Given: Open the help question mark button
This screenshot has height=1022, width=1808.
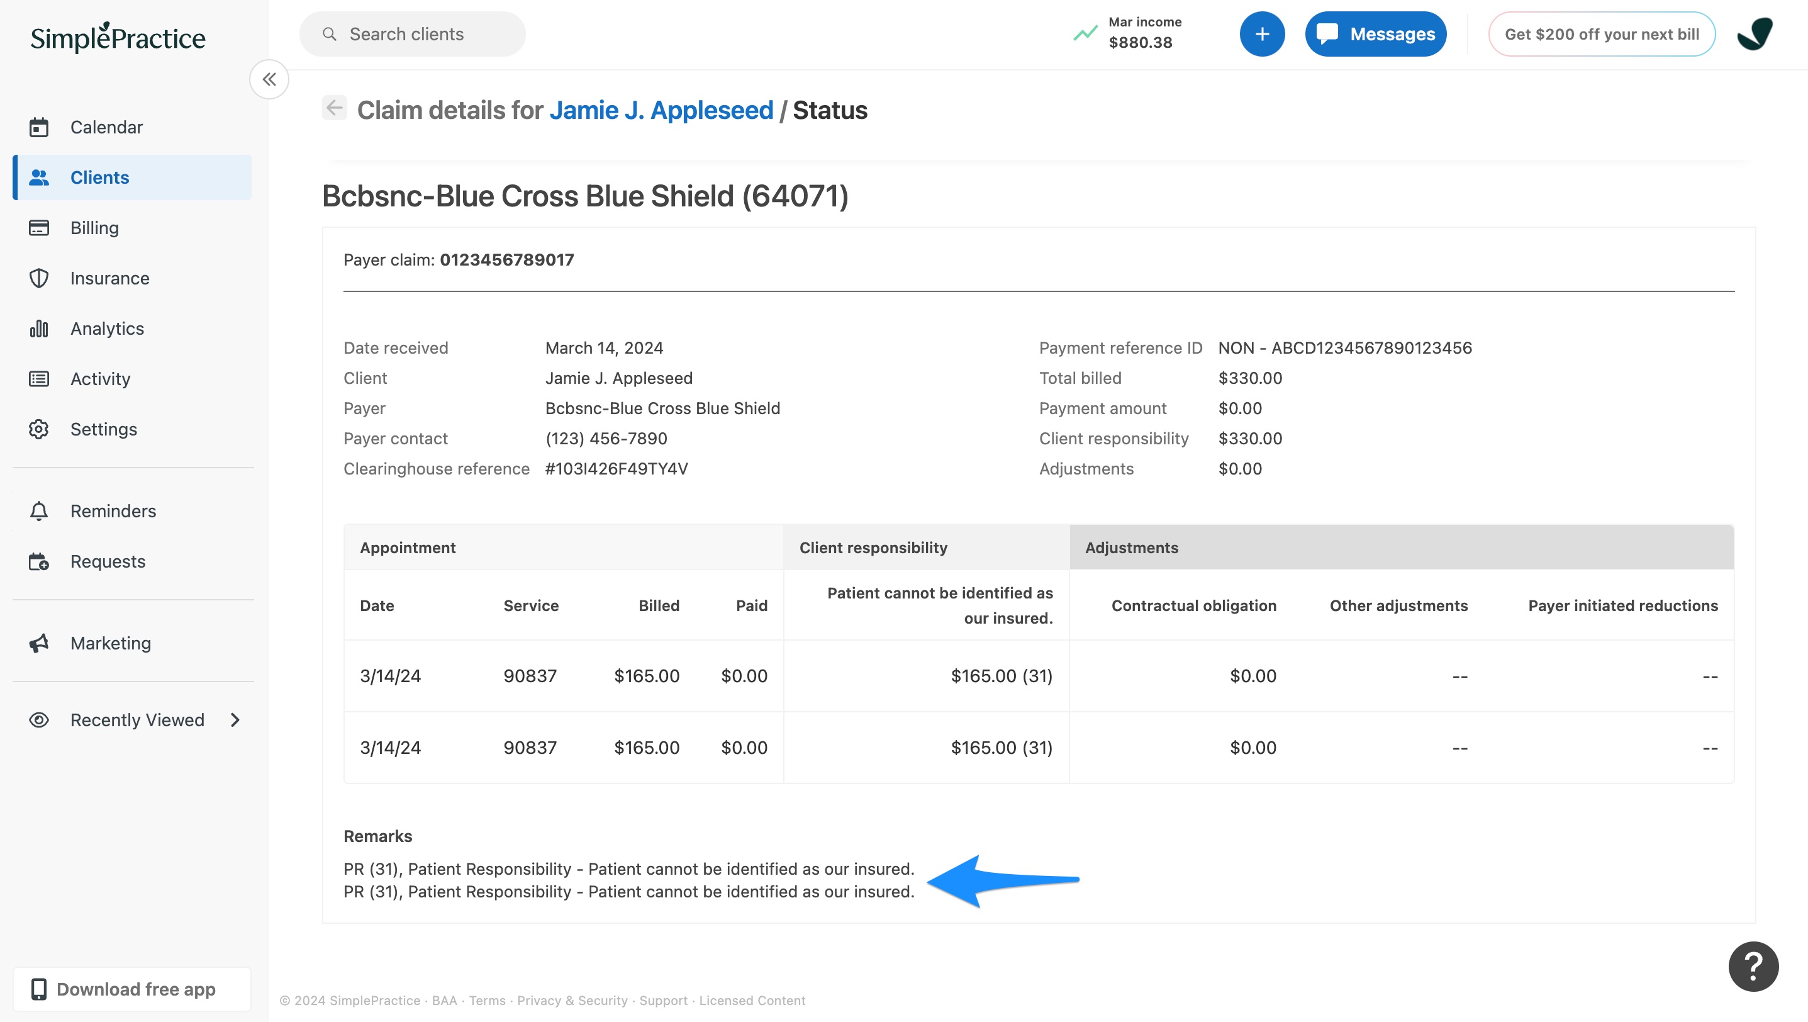Looking at the screenshot, I should coord(1753,967).
